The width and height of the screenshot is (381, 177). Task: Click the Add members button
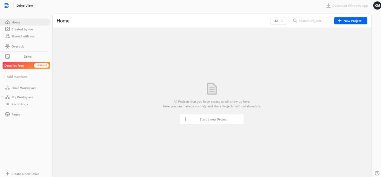(x=17, y=76)
